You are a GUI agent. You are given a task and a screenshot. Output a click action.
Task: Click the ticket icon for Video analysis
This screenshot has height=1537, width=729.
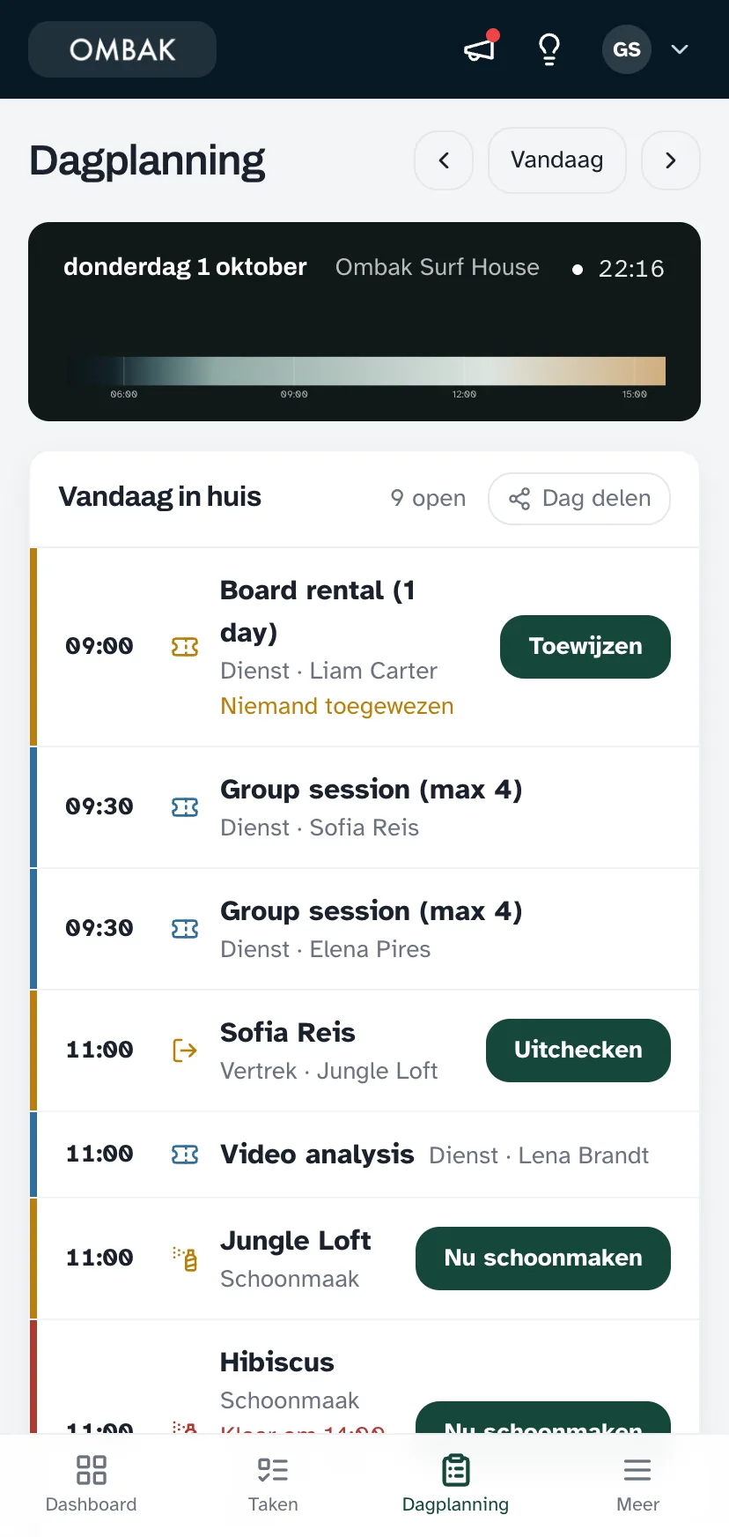185,1155
